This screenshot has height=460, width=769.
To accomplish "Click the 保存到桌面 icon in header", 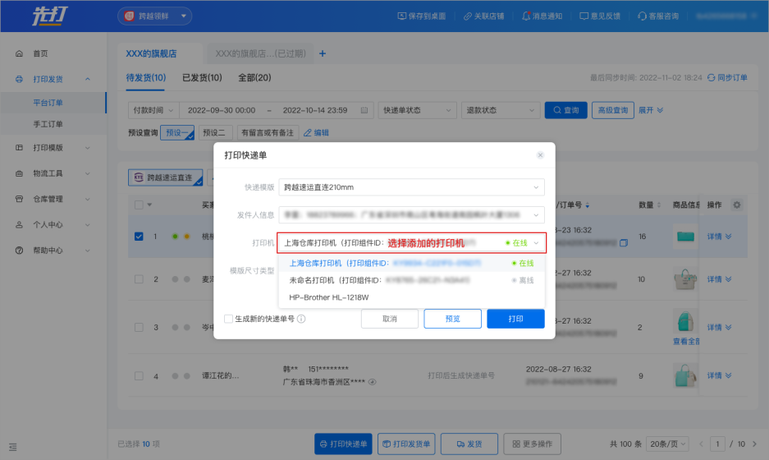I will [402, 16].
